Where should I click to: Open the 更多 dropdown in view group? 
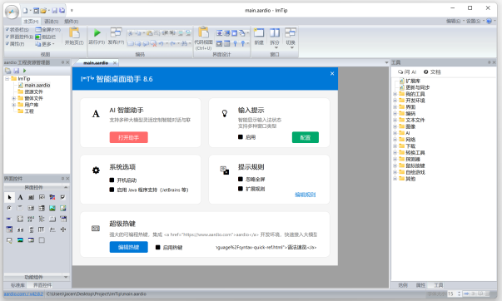click(x=45, y=44)
